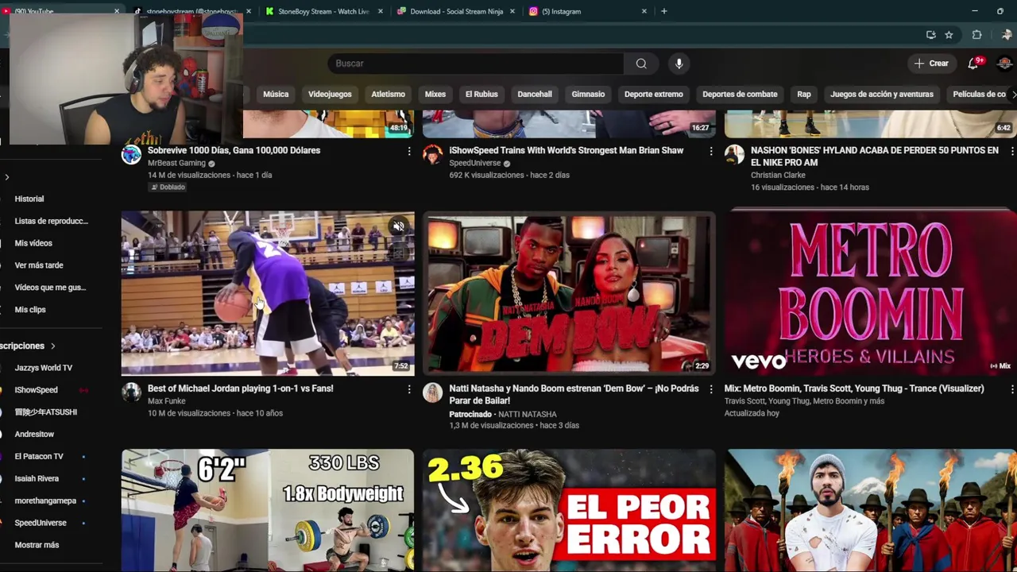Open El Patacon TV subscription

click(39, 457)
